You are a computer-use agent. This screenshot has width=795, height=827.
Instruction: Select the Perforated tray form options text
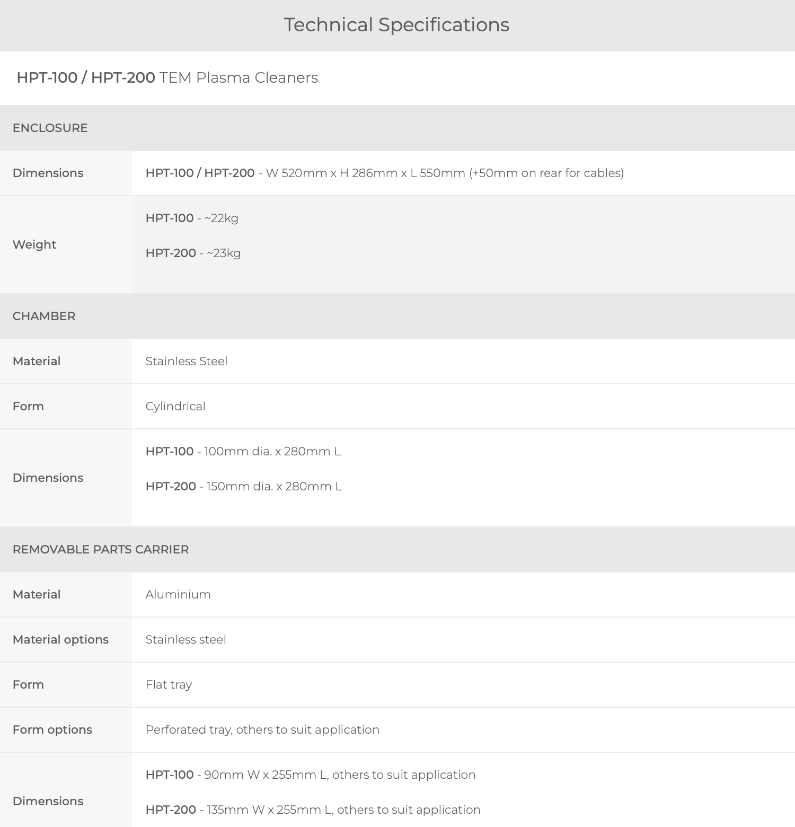coord(262,729)
